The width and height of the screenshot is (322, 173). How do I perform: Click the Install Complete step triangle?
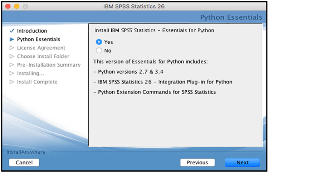[x=12, y=82]
